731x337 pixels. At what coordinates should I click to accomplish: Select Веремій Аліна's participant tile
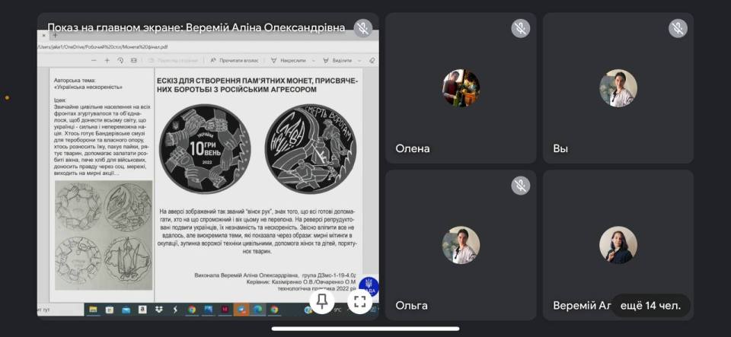618,245
